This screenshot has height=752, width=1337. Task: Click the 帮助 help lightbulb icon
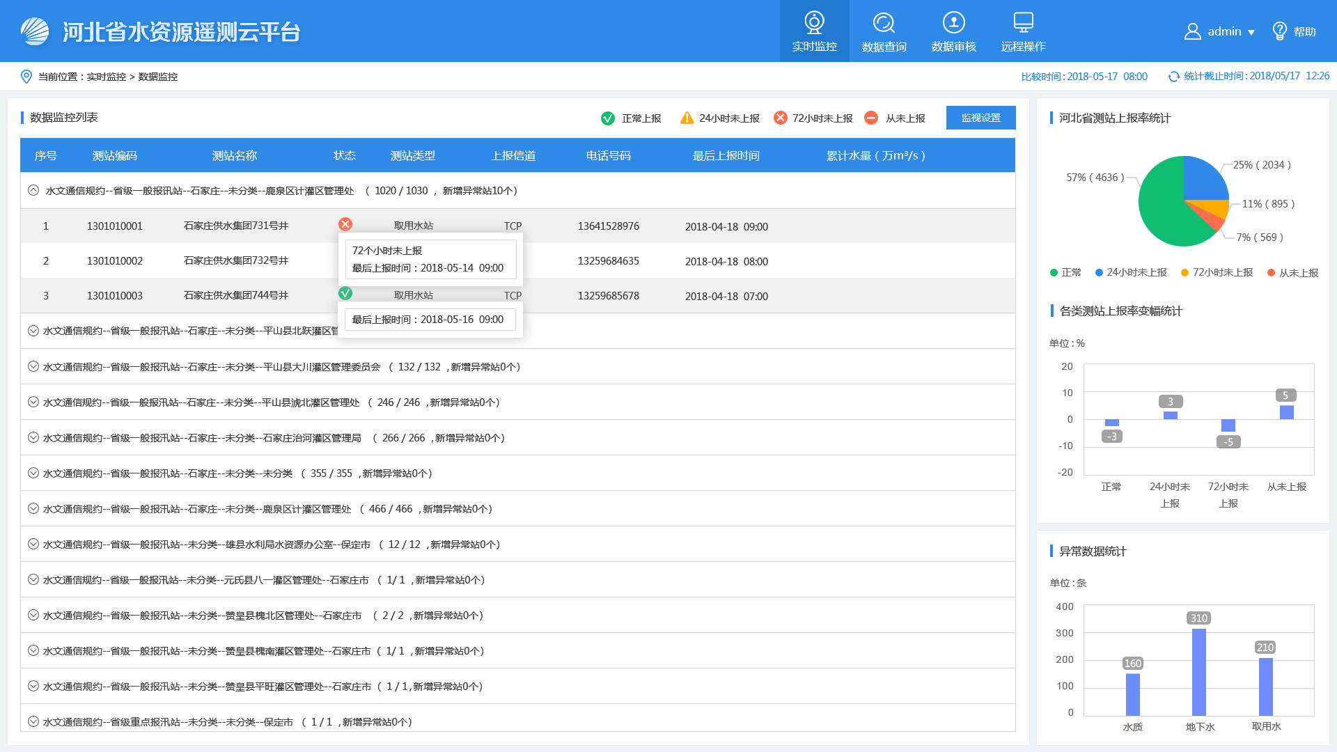click(1279, 31)
